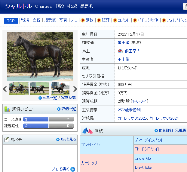Open 写真一覧 photo list link
This screenshot has height=172, width=187.
(50, 98)
